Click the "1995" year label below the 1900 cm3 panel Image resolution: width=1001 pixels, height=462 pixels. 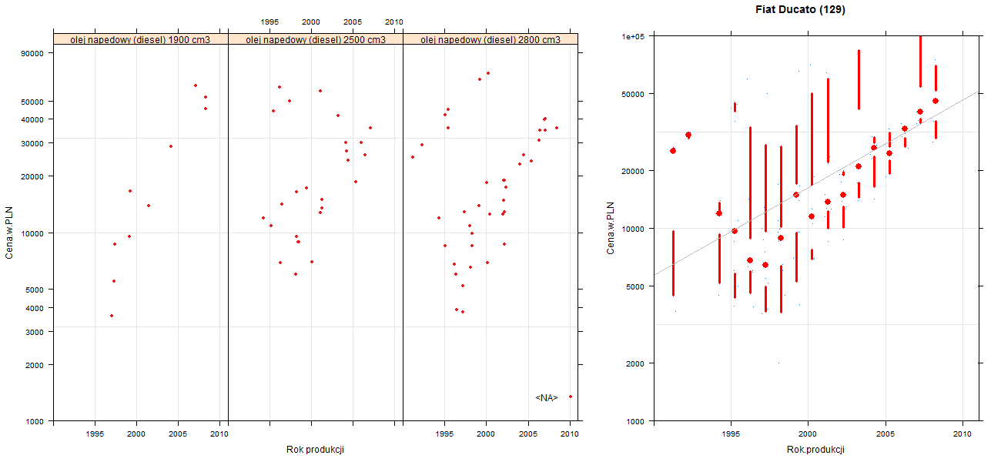[95, 434]
